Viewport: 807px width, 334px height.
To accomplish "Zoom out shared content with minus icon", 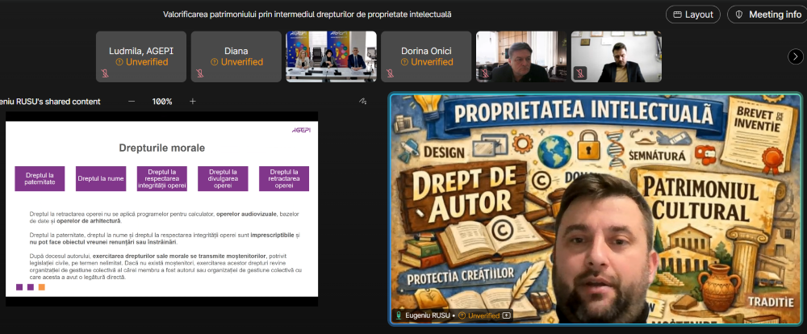I will click(132, 102).
